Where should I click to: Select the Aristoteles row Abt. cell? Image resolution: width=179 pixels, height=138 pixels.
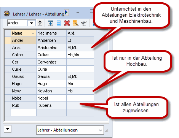point(80,48)
